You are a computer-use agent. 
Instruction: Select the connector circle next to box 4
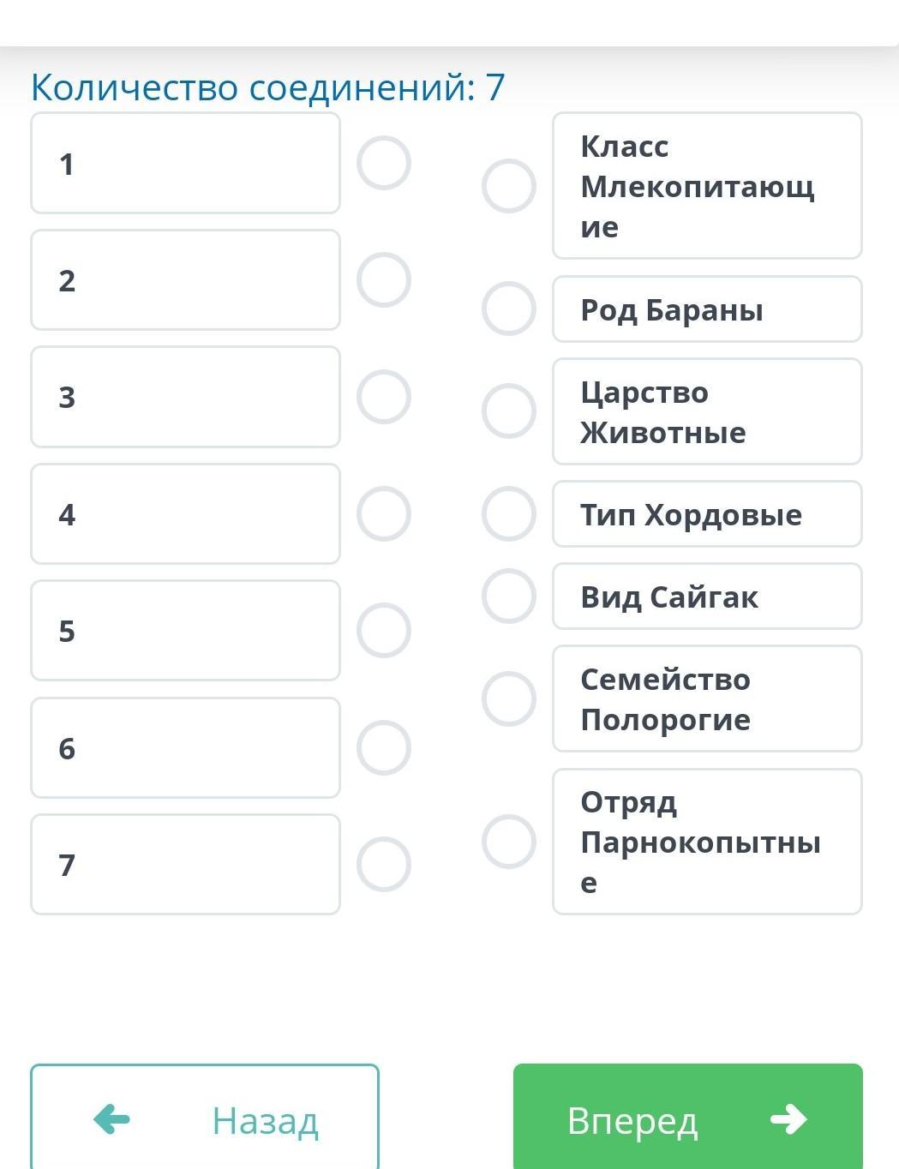pyautogui.click(x=384, y=514)
